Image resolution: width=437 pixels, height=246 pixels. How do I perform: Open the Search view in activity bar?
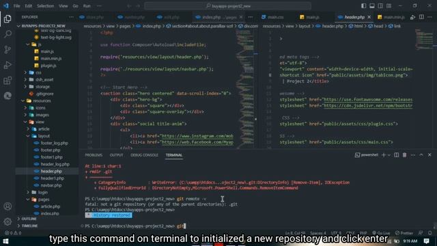(x=8, y=34)
